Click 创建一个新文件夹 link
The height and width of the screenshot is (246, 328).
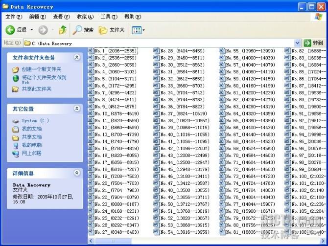coord(42,69)
